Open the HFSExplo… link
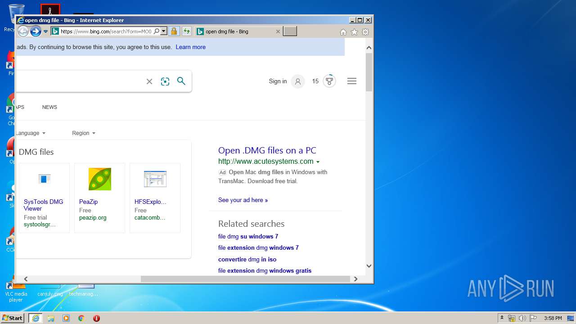The width and height of the screenshot is (576, 324). 150,202
